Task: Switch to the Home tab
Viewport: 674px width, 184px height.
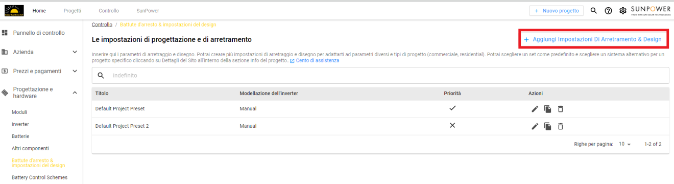Action: (39, 11)
